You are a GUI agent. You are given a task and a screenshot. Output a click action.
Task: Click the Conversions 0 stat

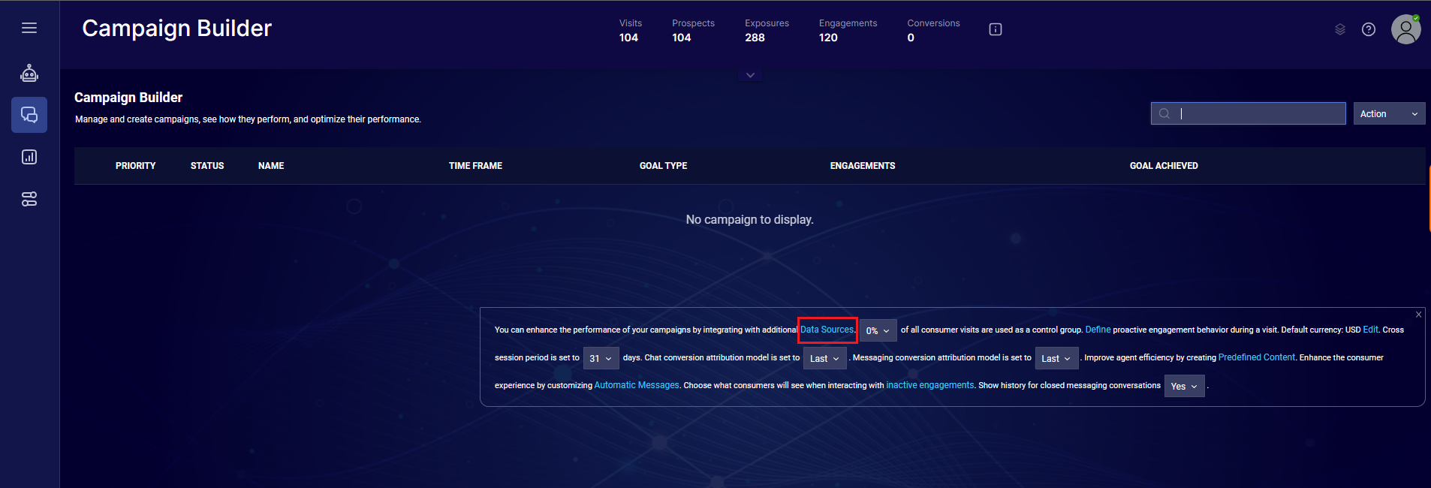(x=933, y=31)
